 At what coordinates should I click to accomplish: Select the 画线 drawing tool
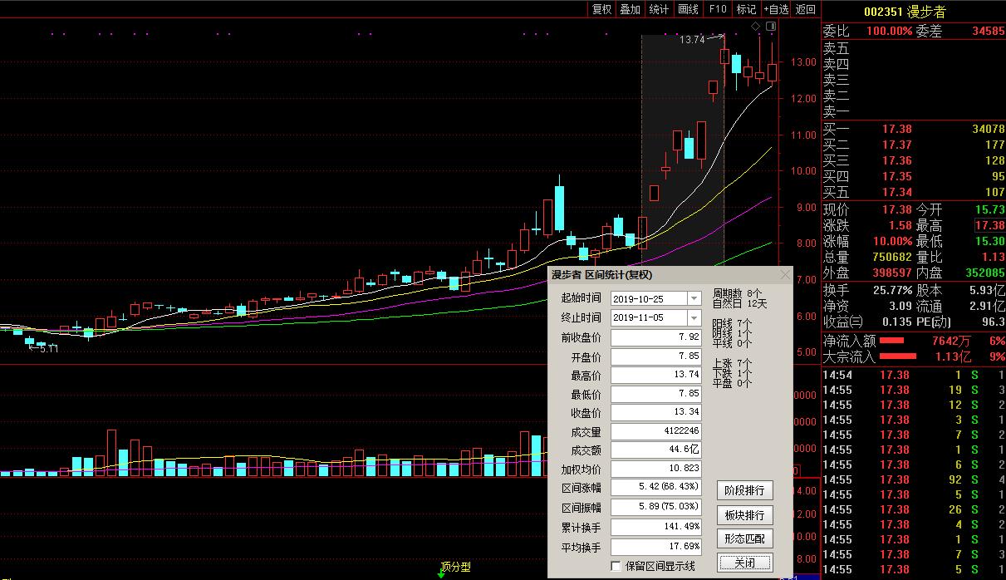(688, 9)
